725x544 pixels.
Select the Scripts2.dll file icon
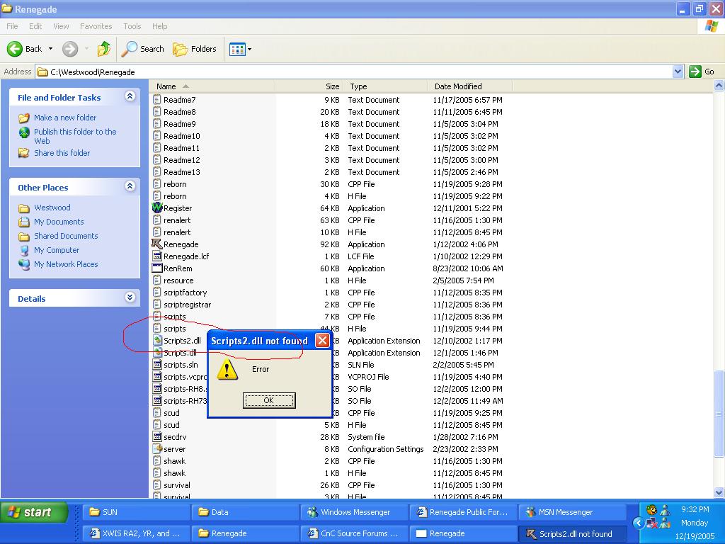(x=158, y=341)
